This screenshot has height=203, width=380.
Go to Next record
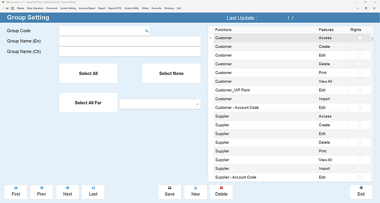coord(67,192)
